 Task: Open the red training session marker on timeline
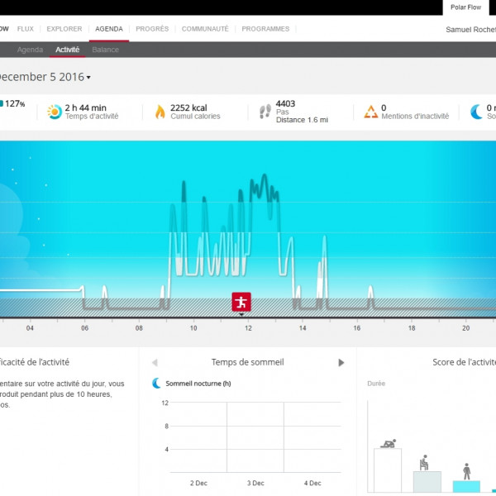[x=241, y=302]
